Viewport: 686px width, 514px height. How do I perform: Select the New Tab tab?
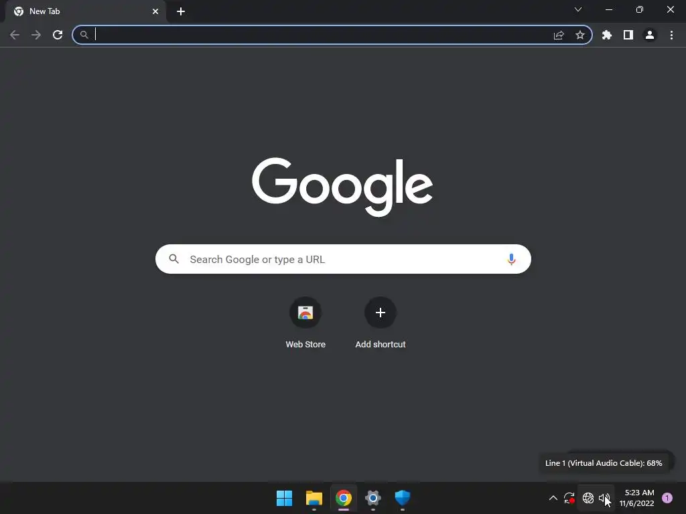(85, 11)
